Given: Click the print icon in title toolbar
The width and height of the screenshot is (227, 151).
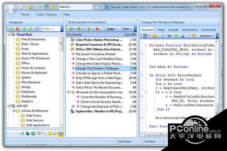Looking at the screenshot, I should pyautogui.click(x=41, y=6).
